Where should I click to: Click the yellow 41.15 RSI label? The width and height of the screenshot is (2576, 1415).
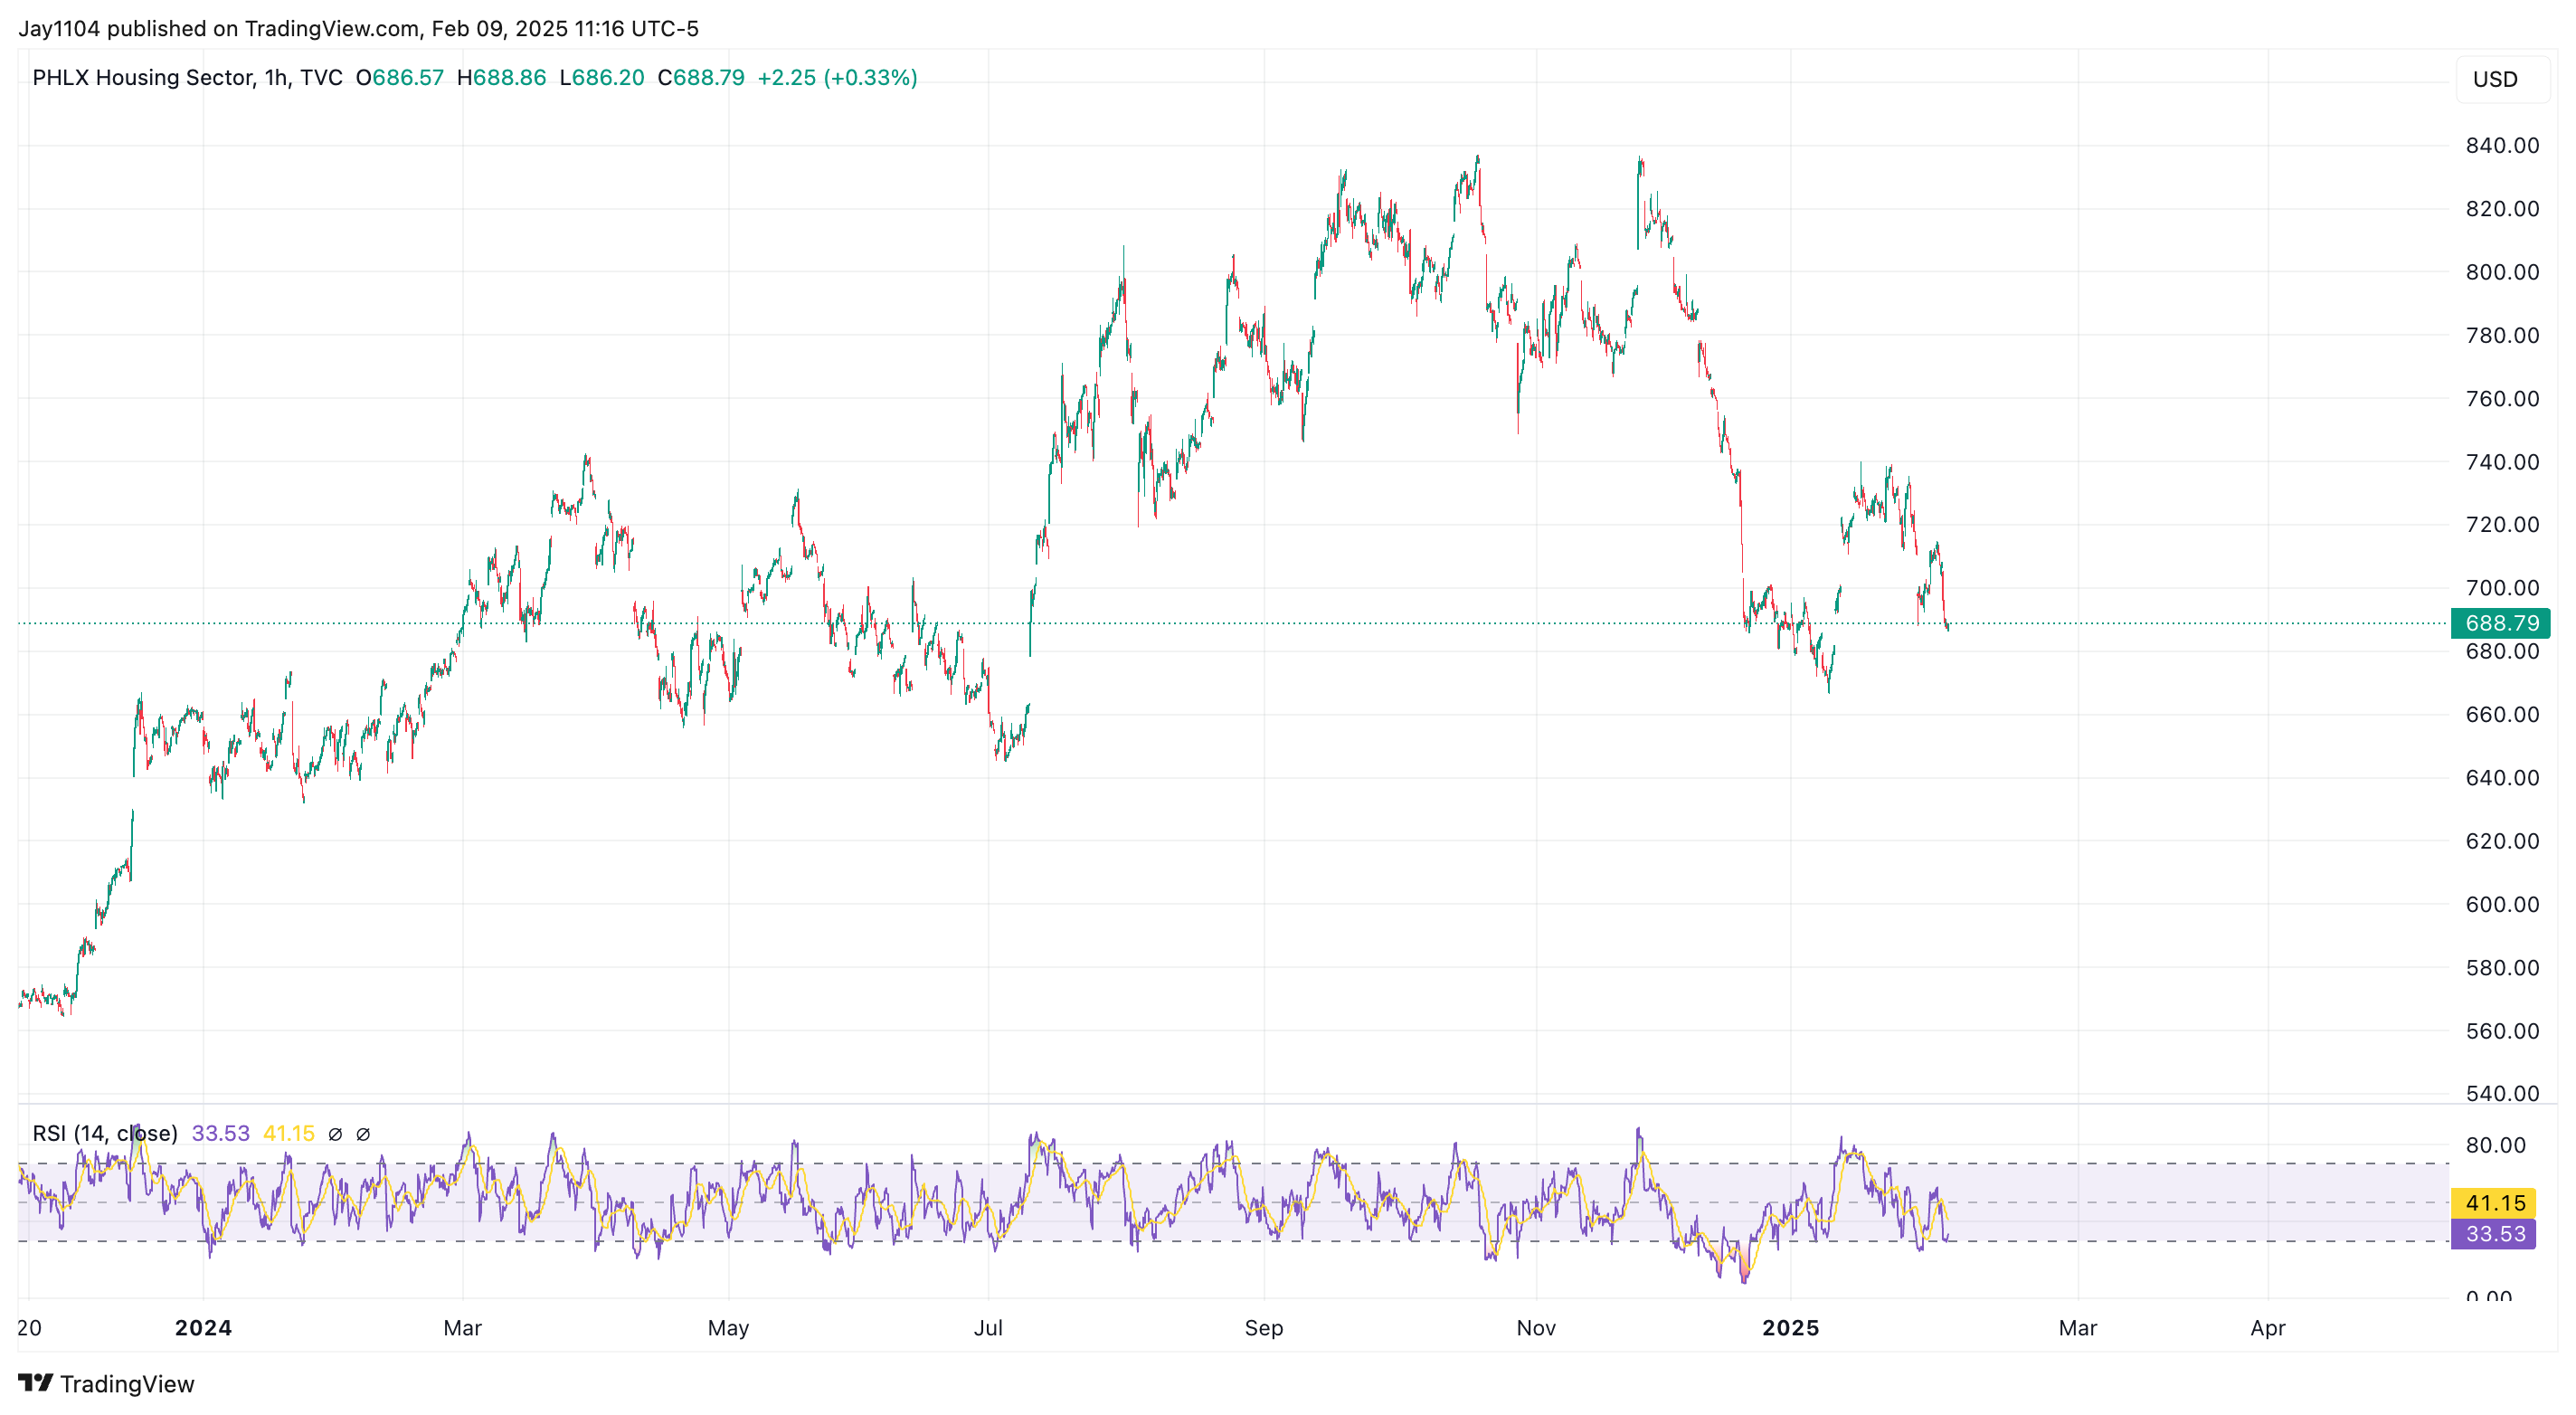tap(2494, 1203)
